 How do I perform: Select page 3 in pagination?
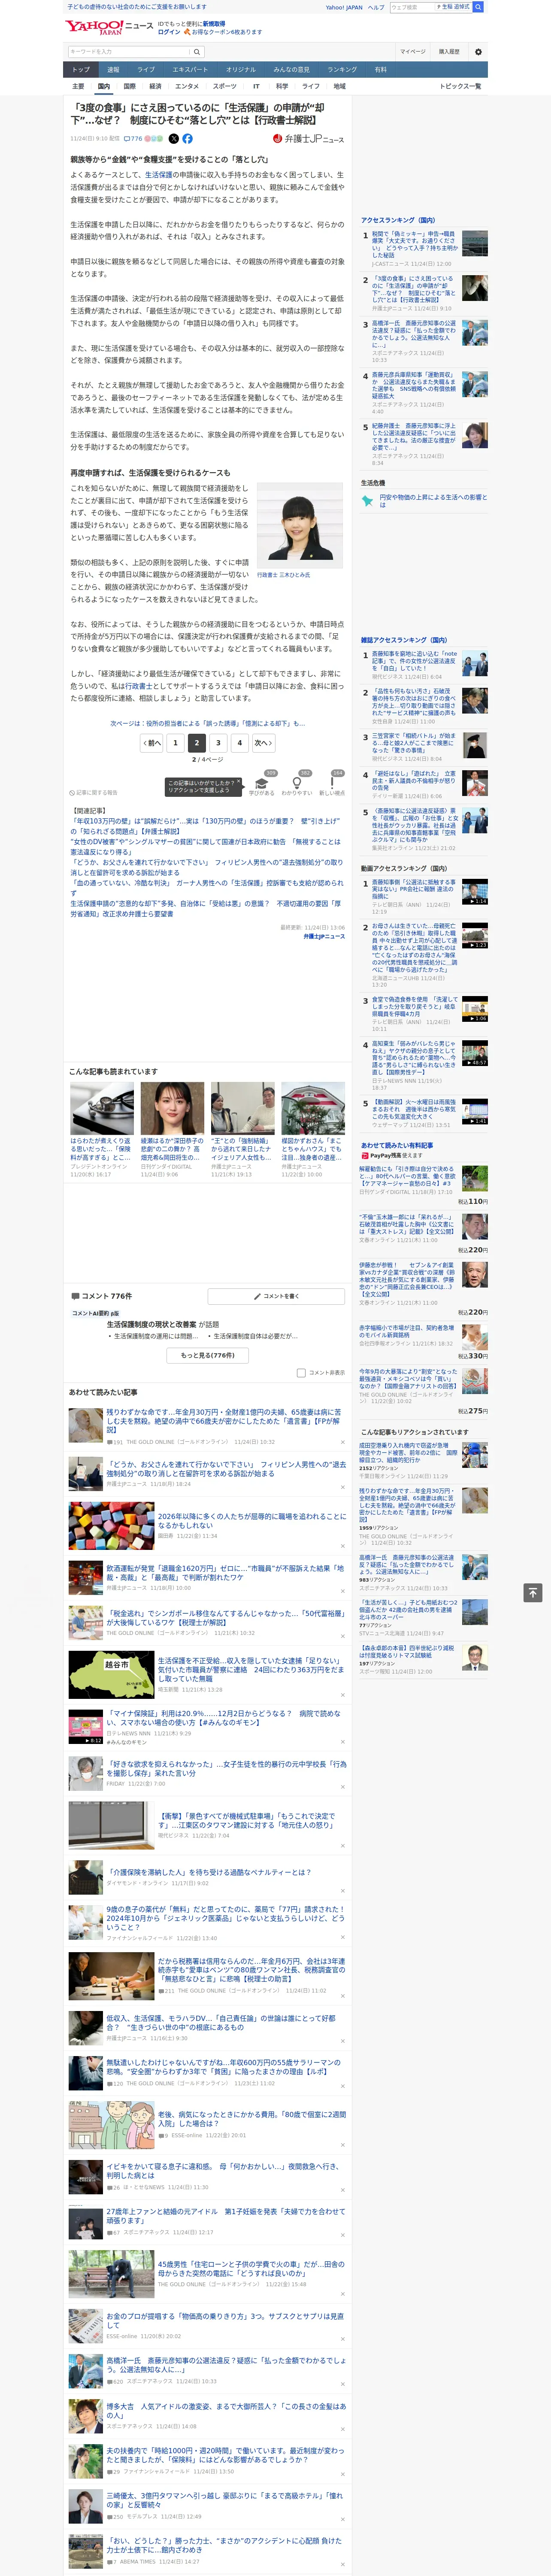pos(218,743)
